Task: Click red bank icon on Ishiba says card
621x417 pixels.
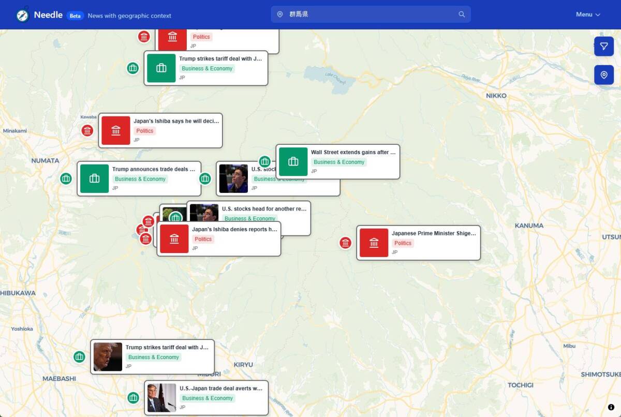Action: (x=116, y=130)
